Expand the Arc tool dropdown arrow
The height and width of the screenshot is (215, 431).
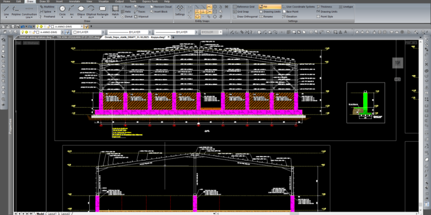pyautogui.click(x=72, y=17)
